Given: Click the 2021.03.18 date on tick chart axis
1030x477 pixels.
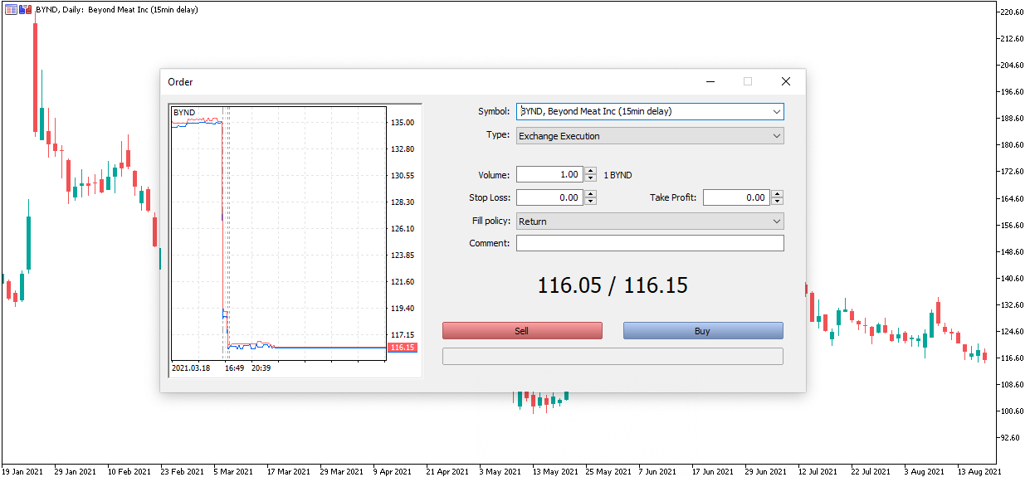Looking at the screenshot, I should [x=191, y=367].
